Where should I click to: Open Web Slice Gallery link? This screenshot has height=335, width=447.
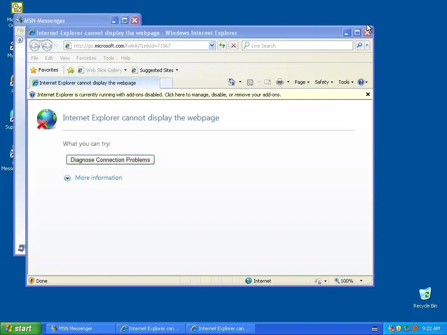(100, 70)
